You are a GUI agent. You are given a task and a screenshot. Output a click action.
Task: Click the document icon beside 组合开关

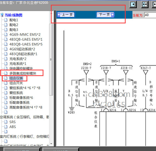(6, 83)
